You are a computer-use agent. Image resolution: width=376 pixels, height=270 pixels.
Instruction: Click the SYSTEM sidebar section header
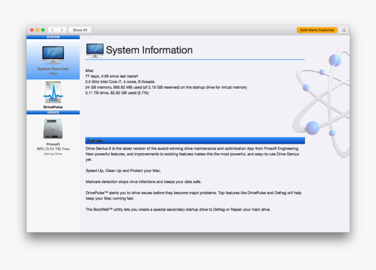[x=53, y=37]
